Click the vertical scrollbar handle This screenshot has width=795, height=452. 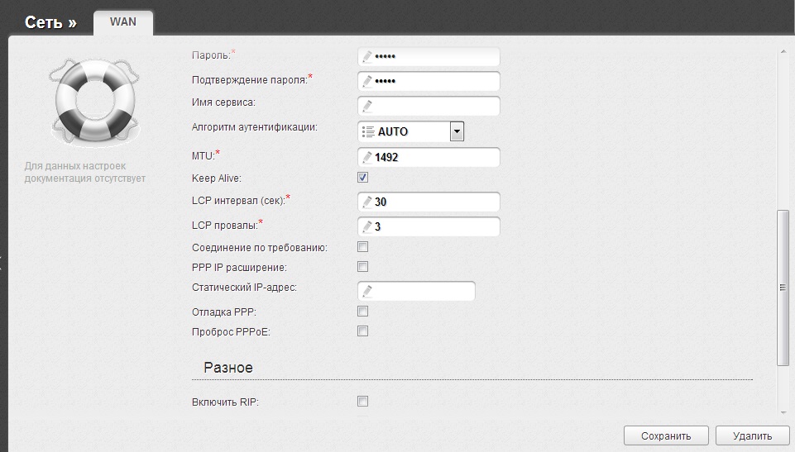point(782,288)
